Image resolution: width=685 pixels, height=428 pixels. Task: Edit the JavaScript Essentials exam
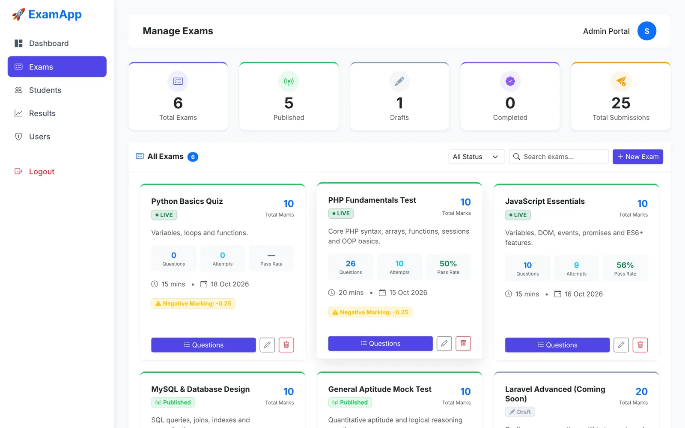pos(621,345)
